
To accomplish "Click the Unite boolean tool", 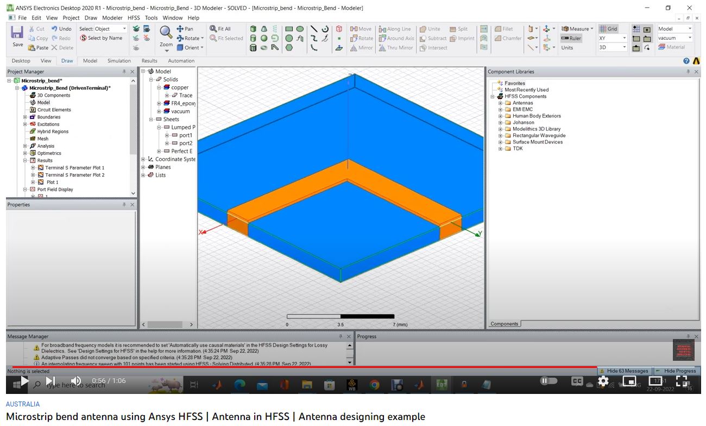I will point(429,29).
